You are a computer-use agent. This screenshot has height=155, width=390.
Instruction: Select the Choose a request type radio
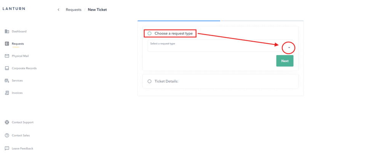pyautogui.click(x=149, y=34)
